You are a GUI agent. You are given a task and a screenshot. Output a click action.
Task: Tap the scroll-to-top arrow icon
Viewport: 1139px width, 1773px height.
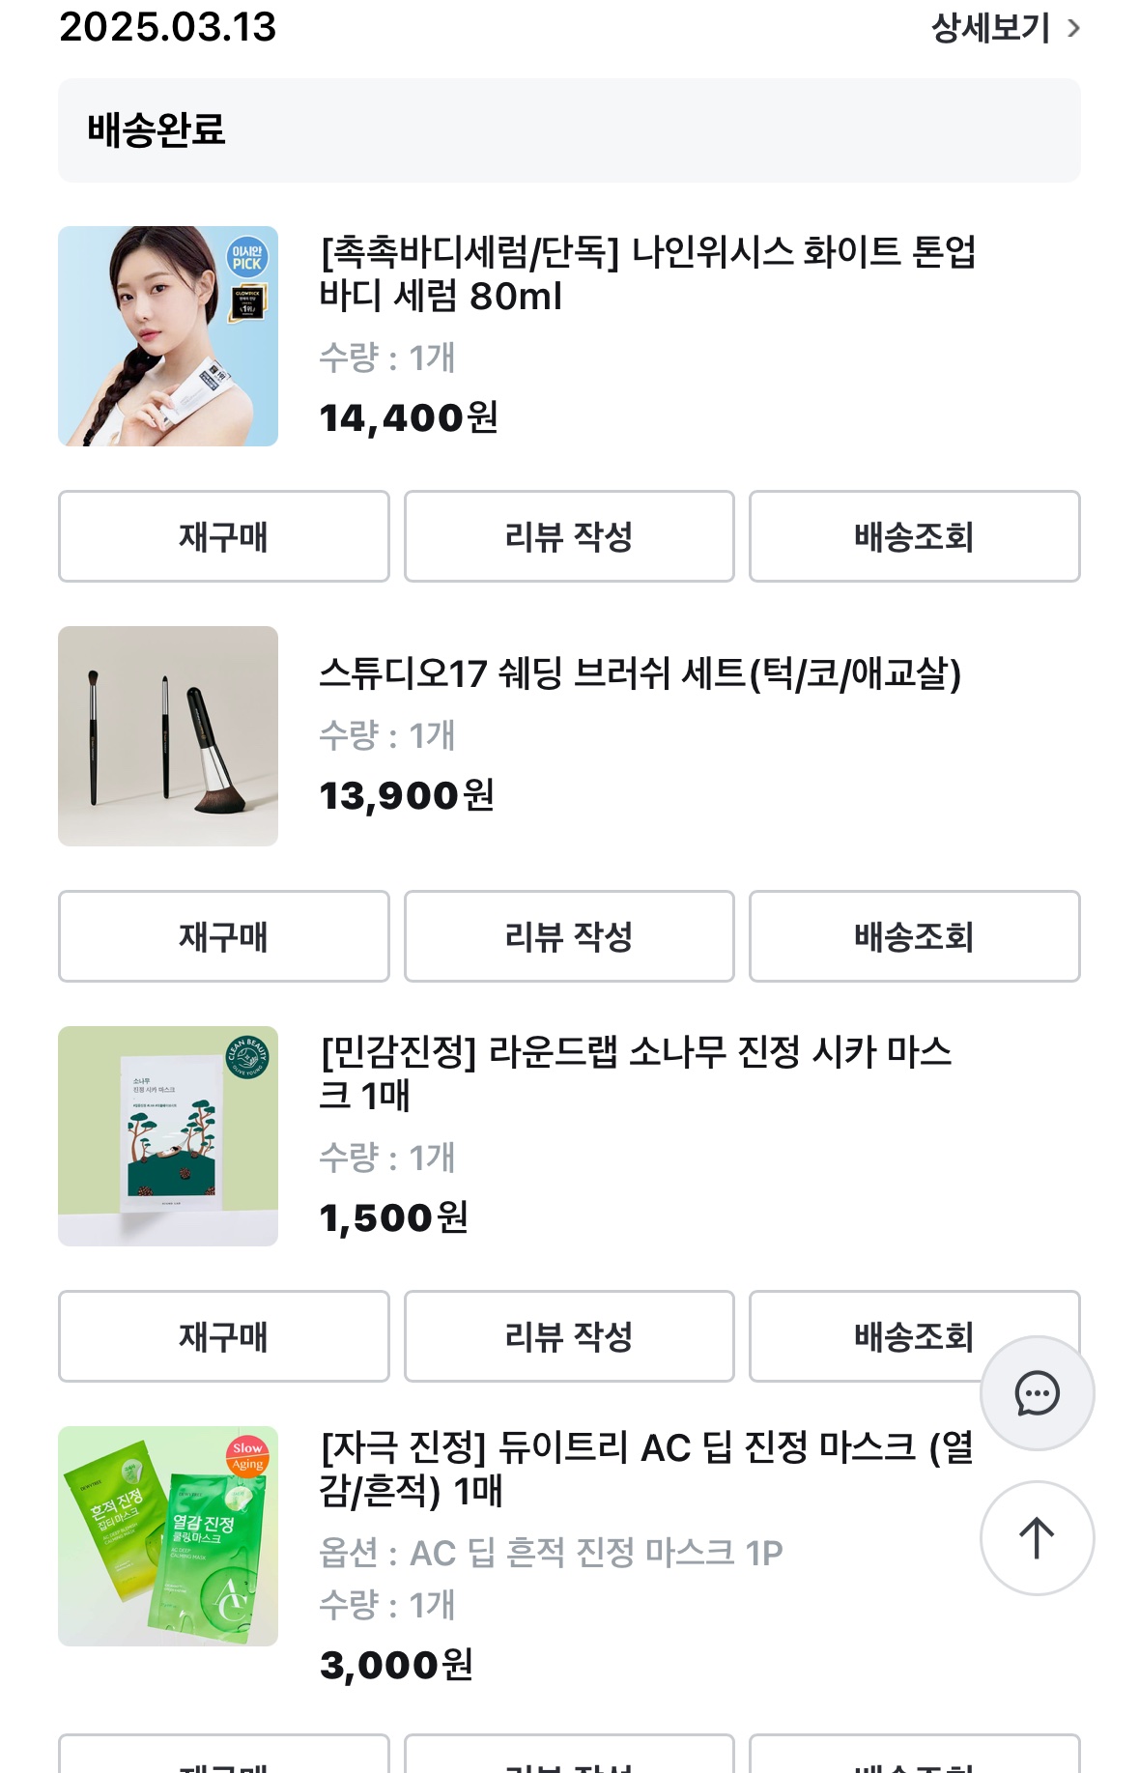coord(1037,1537)
